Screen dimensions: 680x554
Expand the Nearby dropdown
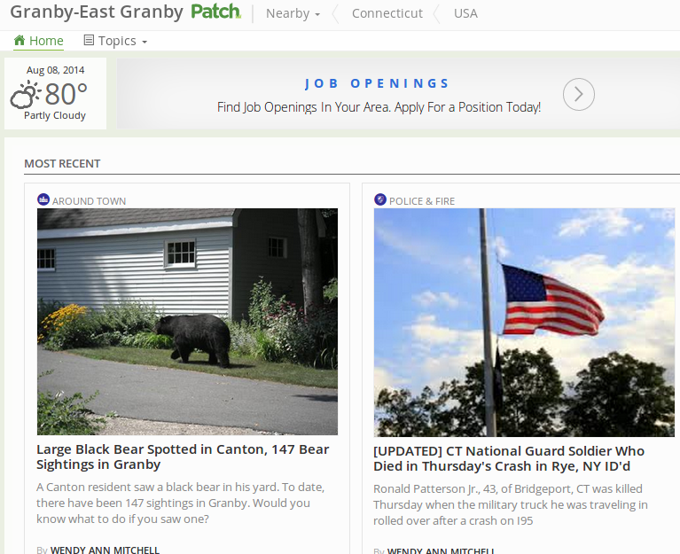tap(293, 13)
